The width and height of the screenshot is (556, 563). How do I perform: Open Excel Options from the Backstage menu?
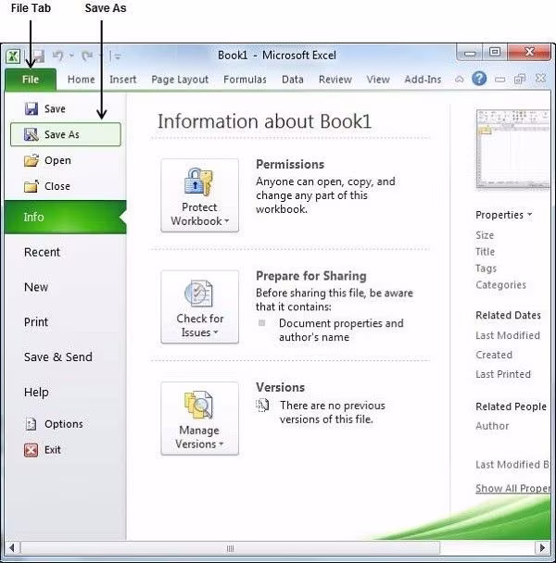coord(66,424)
